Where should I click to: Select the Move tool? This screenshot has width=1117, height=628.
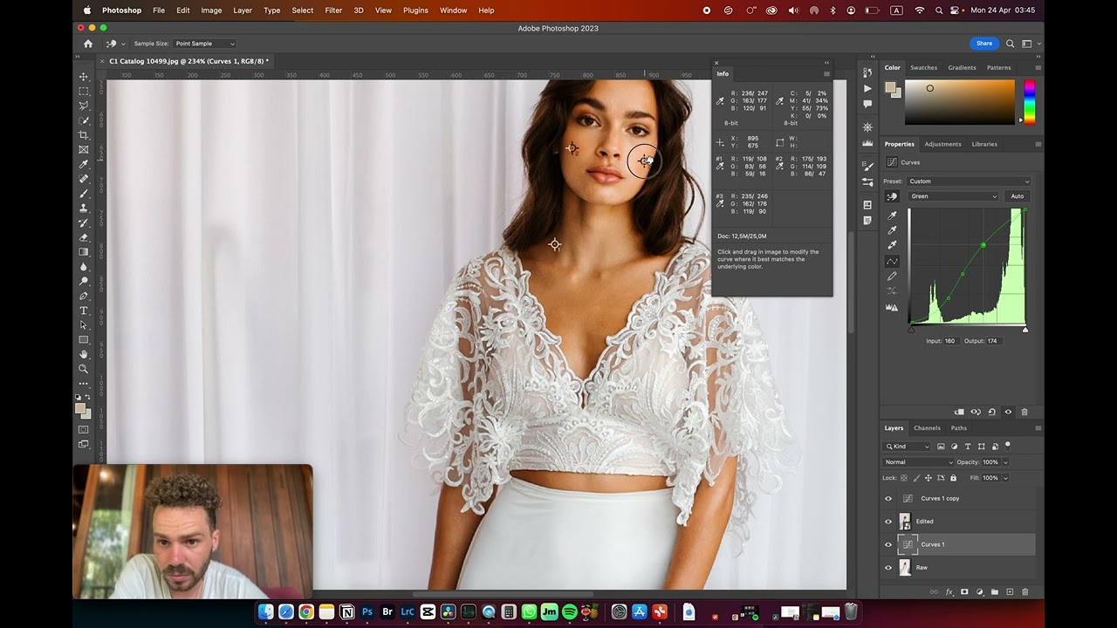click(84, 77)
